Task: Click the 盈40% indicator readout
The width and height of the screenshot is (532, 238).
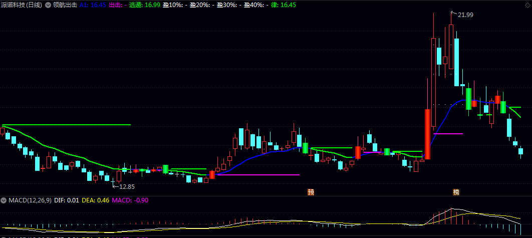Action: pyautogui.click(x=257, y=5)
